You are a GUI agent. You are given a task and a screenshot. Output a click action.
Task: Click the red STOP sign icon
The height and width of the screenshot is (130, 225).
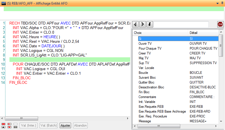pyautogui.click(x=220, y=24)
